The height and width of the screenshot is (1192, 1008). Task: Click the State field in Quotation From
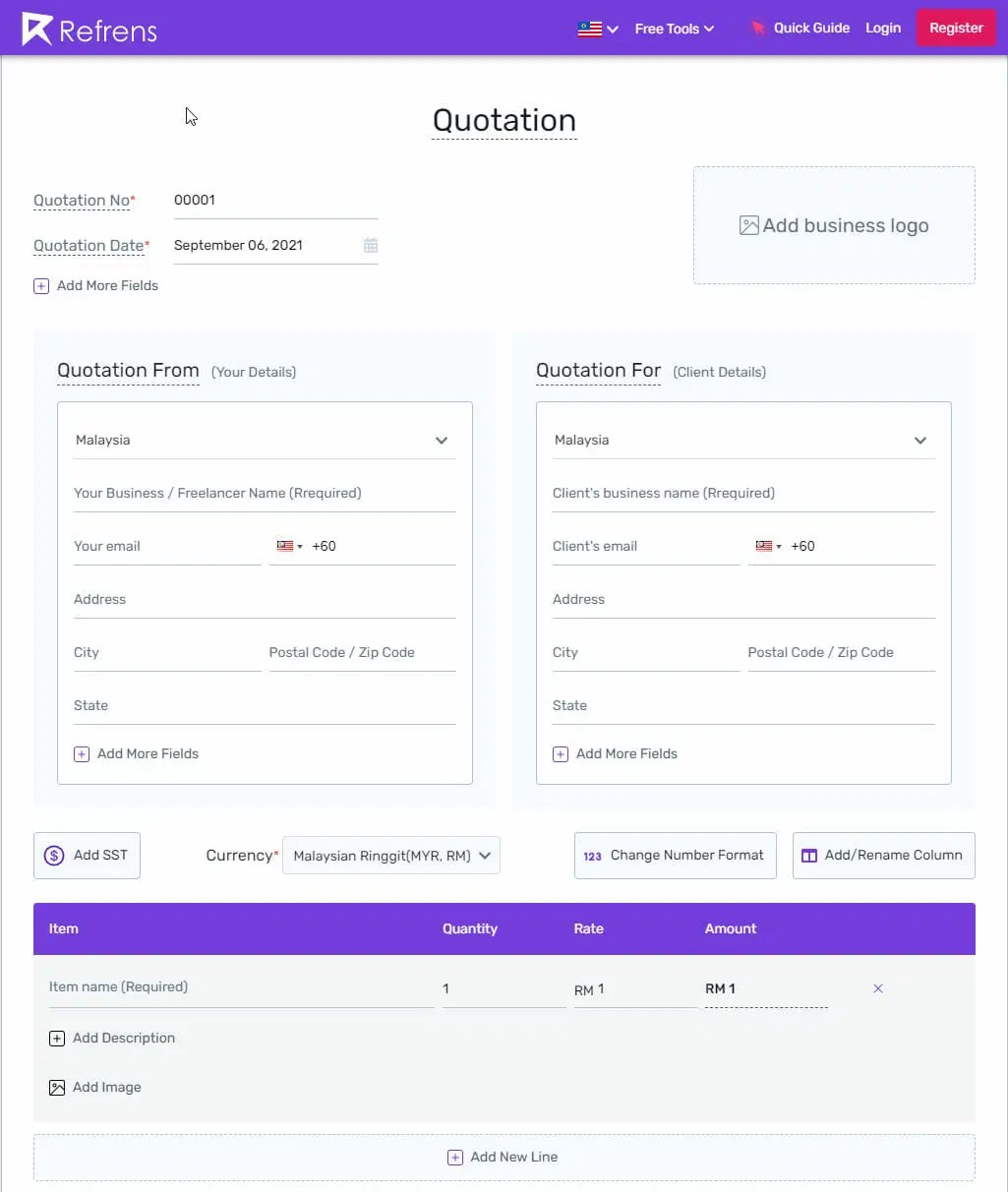tap(265, 706)
